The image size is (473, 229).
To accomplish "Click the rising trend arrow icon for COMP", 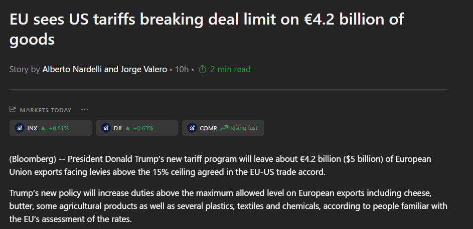I will click(x=224, y=128).
